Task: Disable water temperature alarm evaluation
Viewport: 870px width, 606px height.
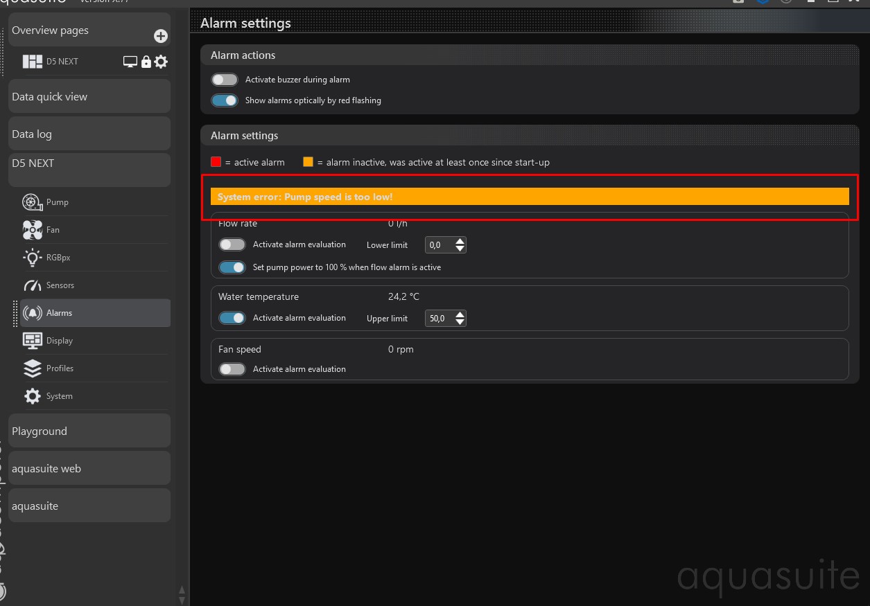Action: click(x=232, y=318)
